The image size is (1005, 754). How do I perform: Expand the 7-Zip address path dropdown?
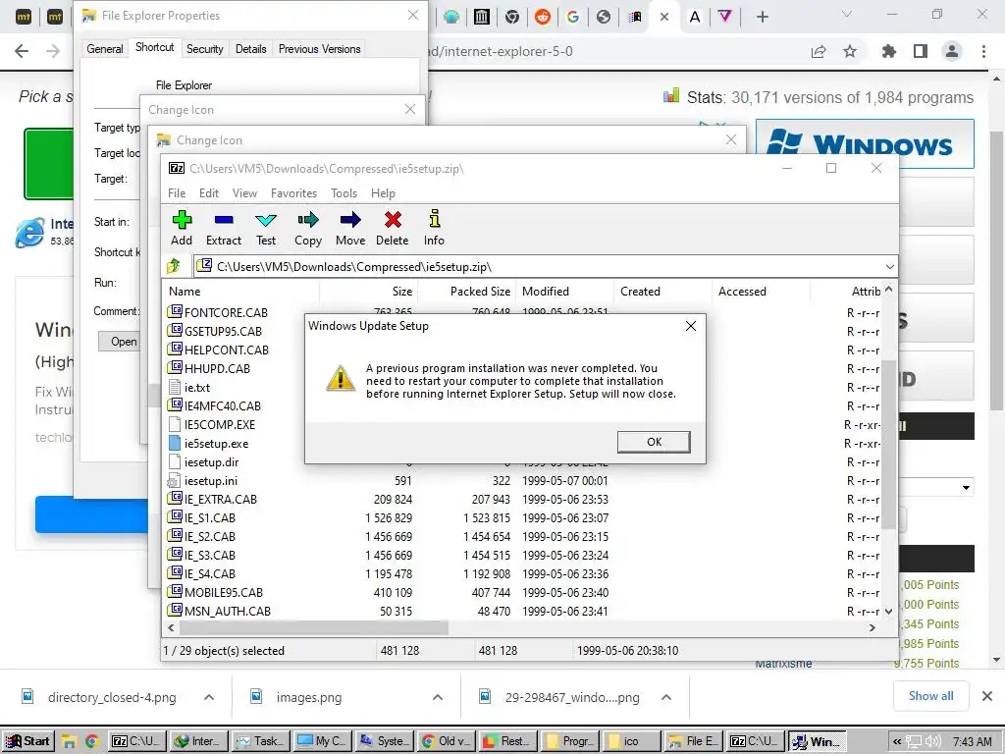(x=889, y=267)
